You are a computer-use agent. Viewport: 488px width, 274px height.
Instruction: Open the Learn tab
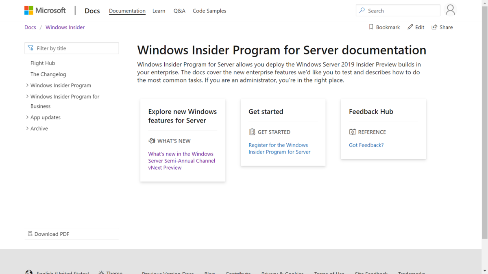click(x=159, y=11)
